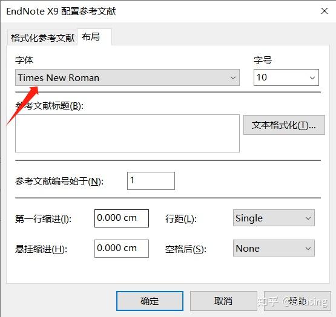Select the 布局 tab
Viewport: 336px width, 317px height.
94,37
